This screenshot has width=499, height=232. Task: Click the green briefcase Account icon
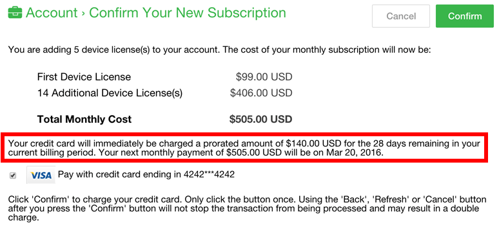pyautogui.click(x=15, y=13)
